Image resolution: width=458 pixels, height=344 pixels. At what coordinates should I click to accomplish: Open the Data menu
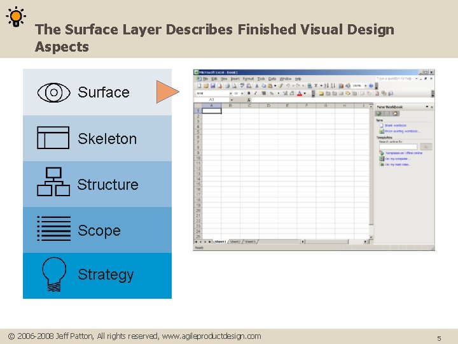272,79
